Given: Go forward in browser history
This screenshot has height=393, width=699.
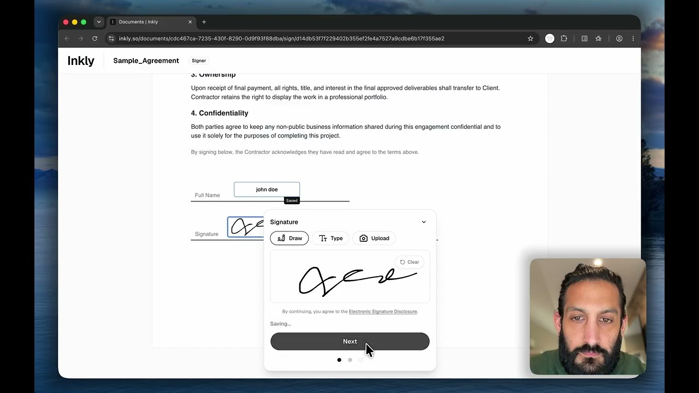Looking at the screenshot, I should [x=80, y=39].
